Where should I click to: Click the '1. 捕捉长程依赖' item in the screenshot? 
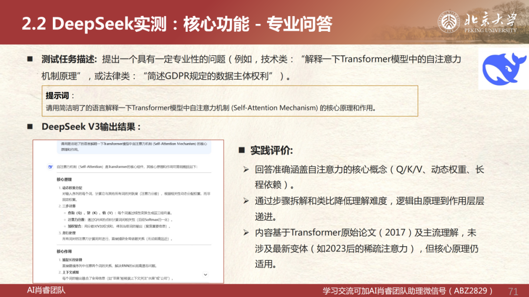pos(70,260)
